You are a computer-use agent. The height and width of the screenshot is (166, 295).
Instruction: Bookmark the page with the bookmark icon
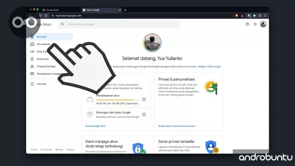click(46, 15)
